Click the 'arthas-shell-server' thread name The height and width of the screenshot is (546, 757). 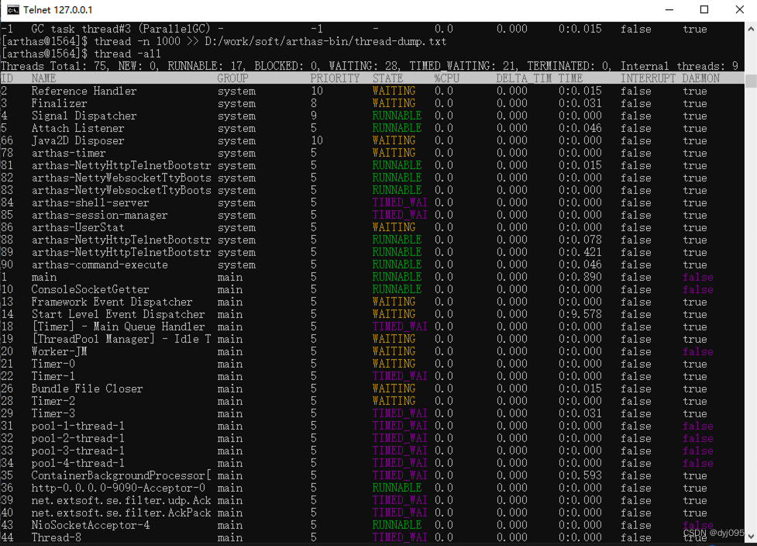[x=91, y=202]
